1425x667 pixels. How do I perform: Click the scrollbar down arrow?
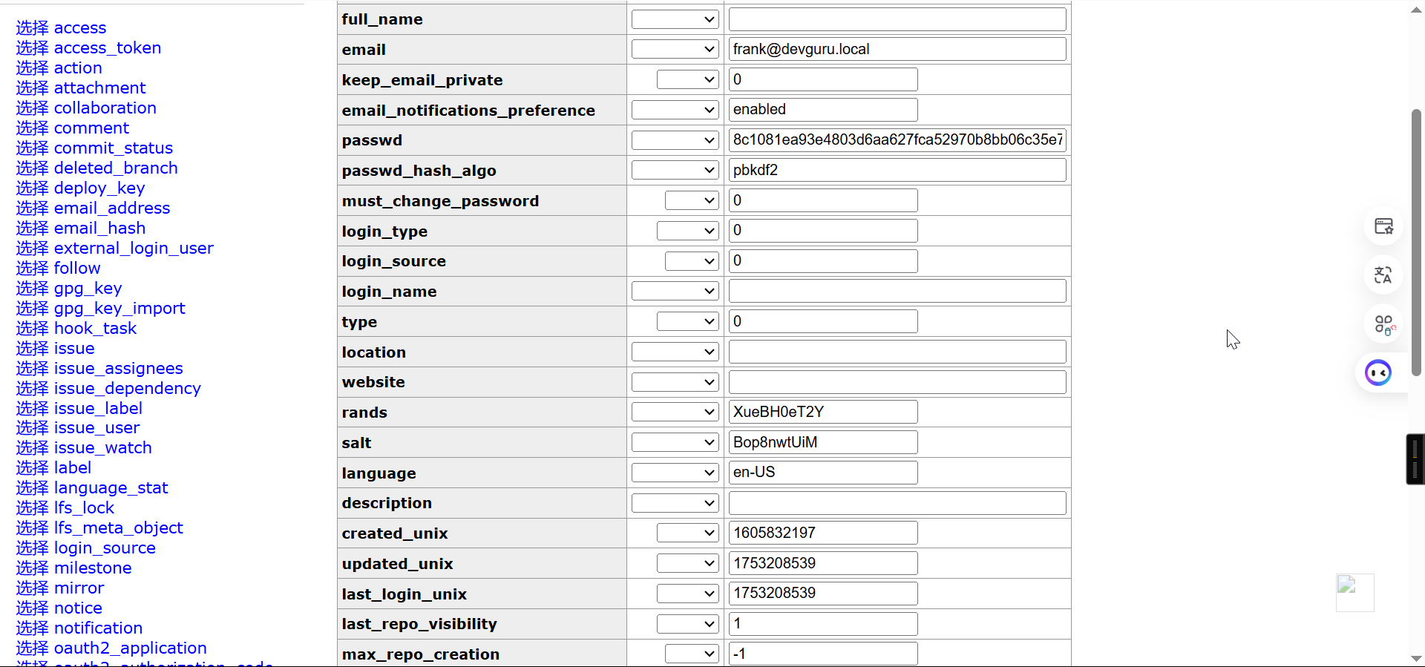(x=1416, y=659)
